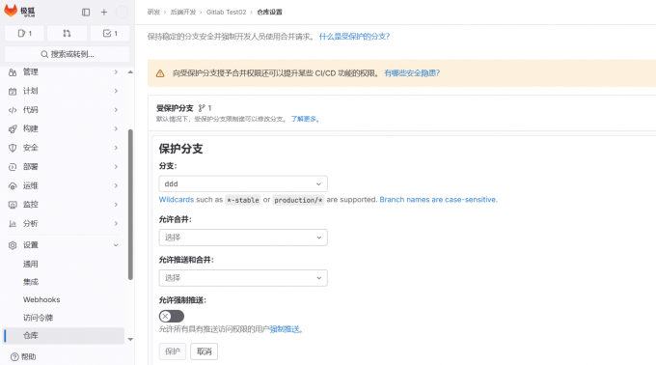Click the 计划 calendar icon
656x365 pixels.
(13, 91)
